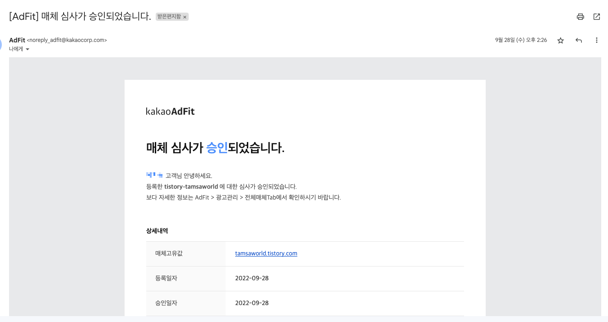Star this AdFit email
Viewport: 608px width, 322px height.
click(x=561, y=40)
